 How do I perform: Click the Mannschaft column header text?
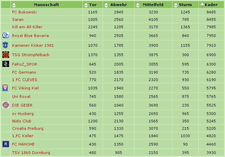[46, 5]
